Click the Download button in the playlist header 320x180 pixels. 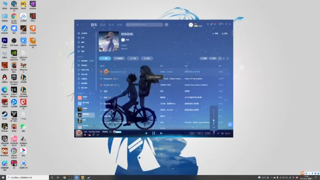click(133, 58)
